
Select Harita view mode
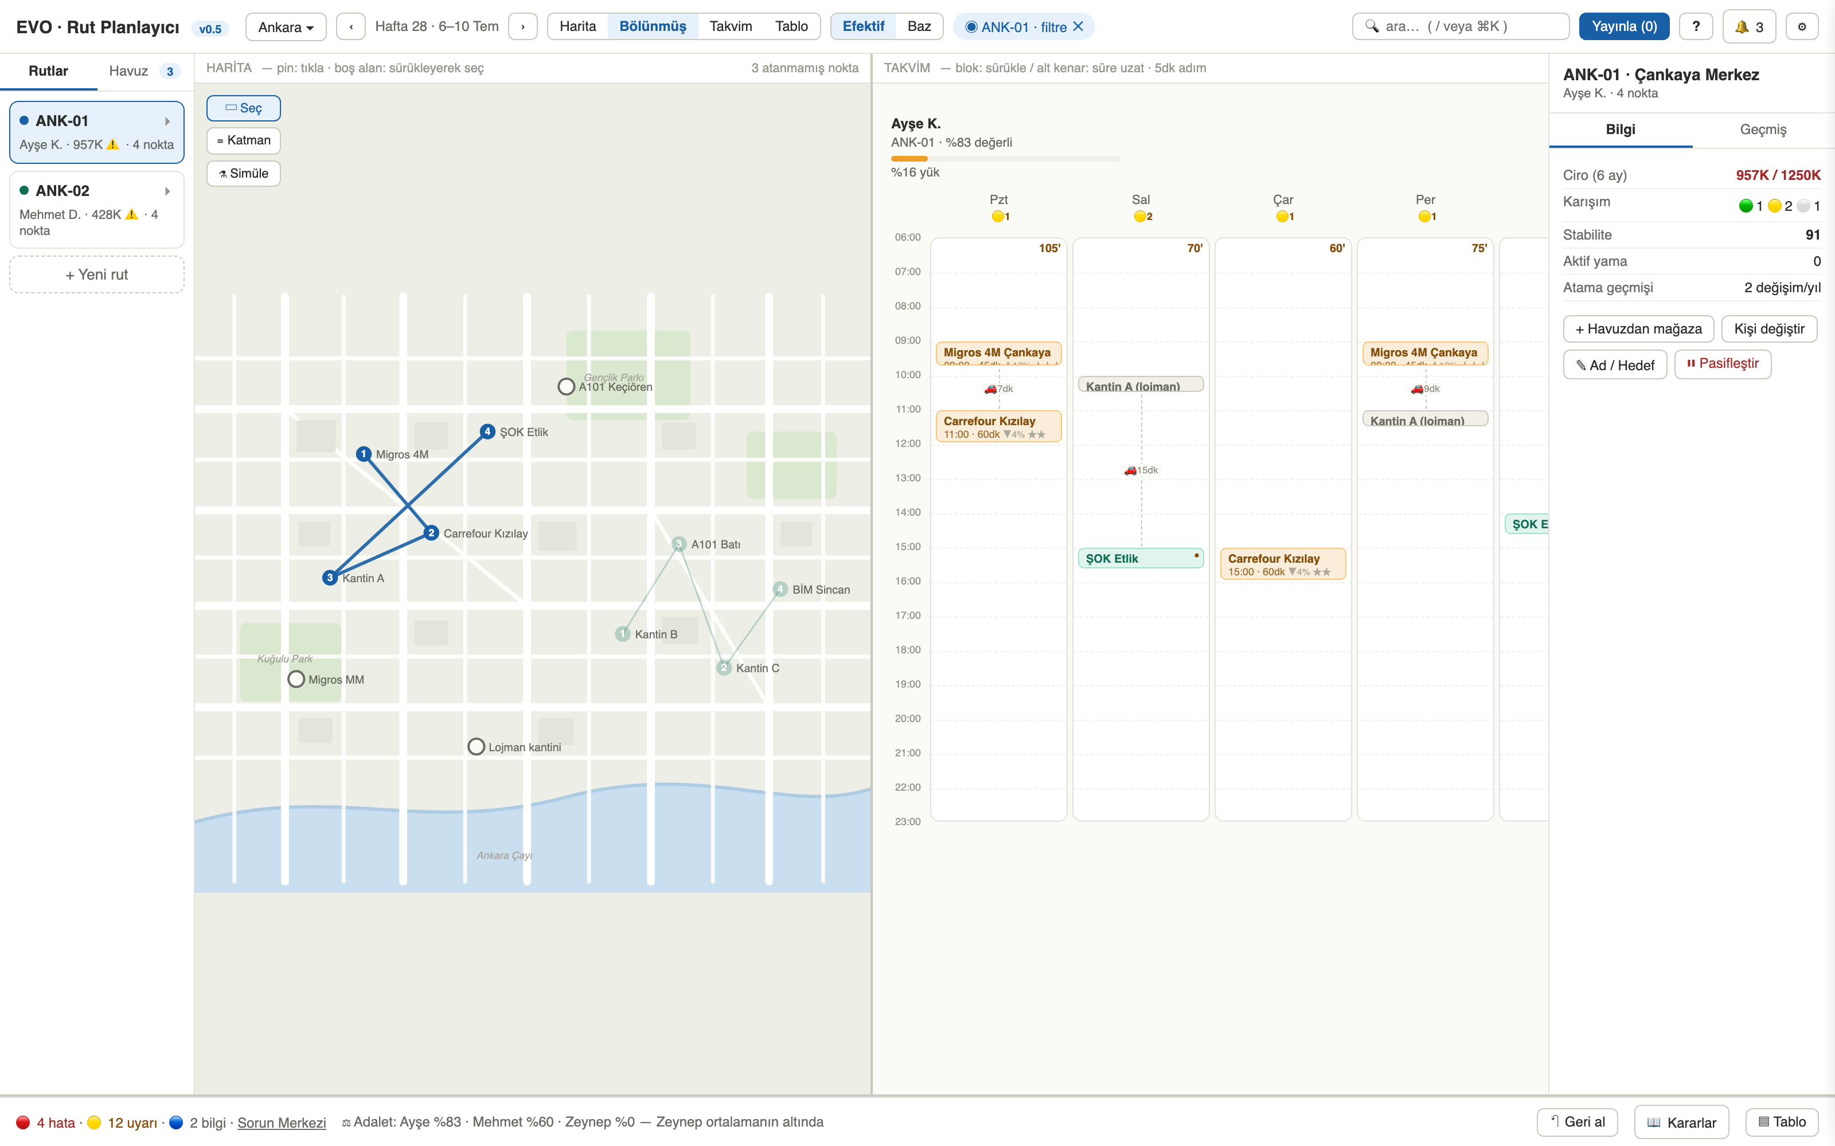[577, 26]
